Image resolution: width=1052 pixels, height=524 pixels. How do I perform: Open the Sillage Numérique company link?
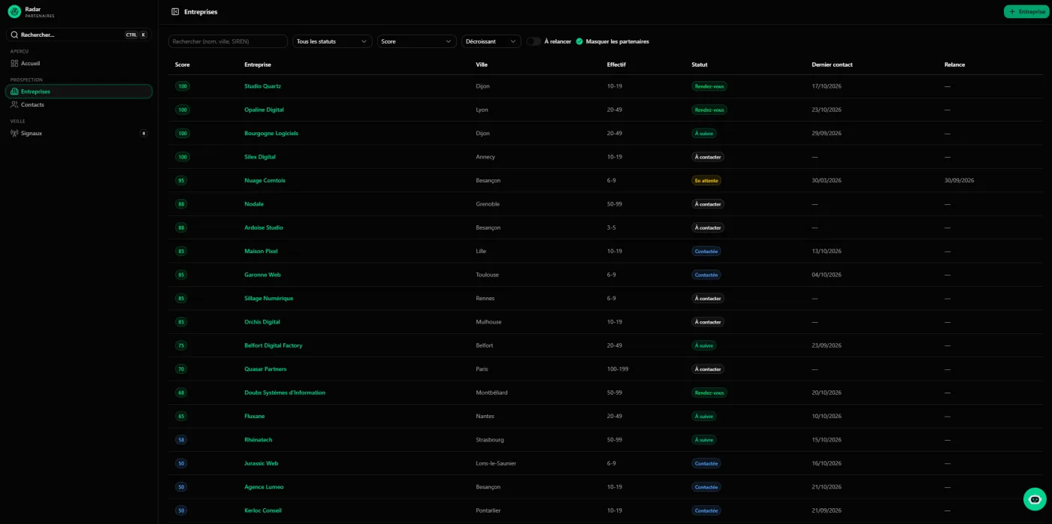pyautogui.click(x=269, y=298)
